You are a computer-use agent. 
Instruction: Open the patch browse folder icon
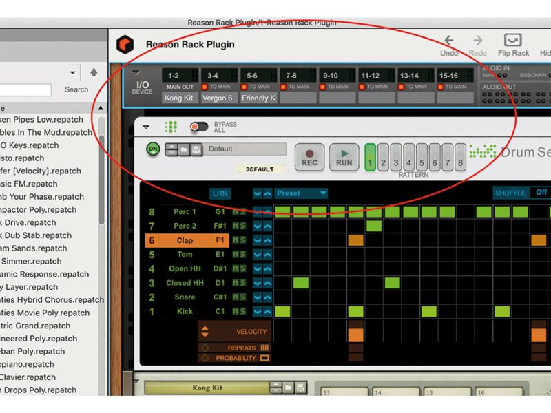(185, 149)
